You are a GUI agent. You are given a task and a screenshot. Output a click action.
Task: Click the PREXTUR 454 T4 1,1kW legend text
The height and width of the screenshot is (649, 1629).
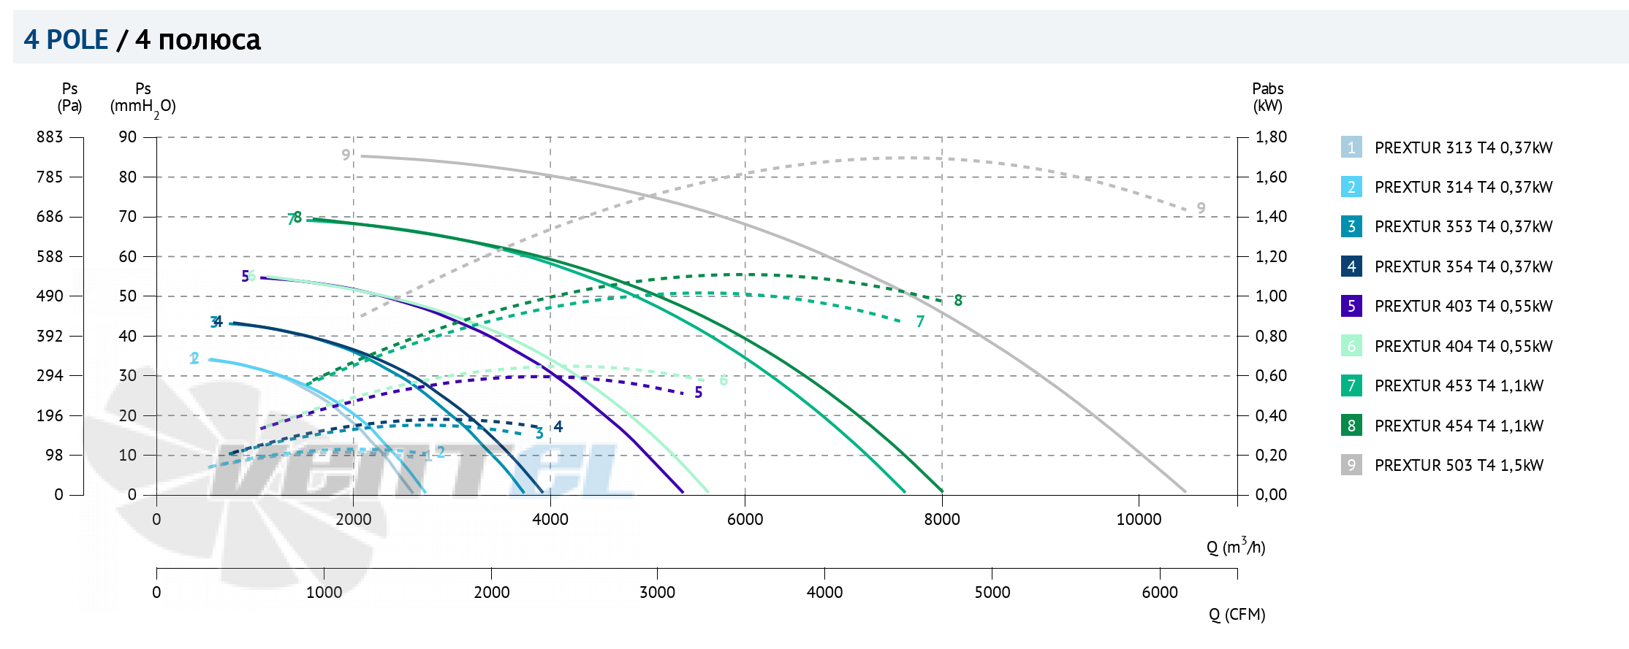click(1459, 426)
